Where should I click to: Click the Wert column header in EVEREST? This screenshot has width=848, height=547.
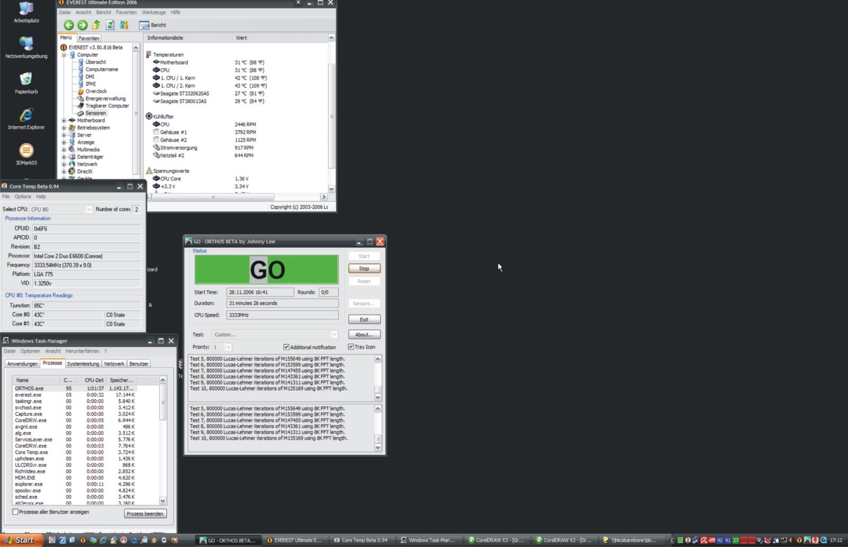click(279, 38)
